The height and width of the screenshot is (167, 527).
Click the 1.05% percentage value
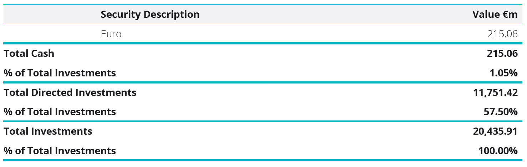pos(503,73)
